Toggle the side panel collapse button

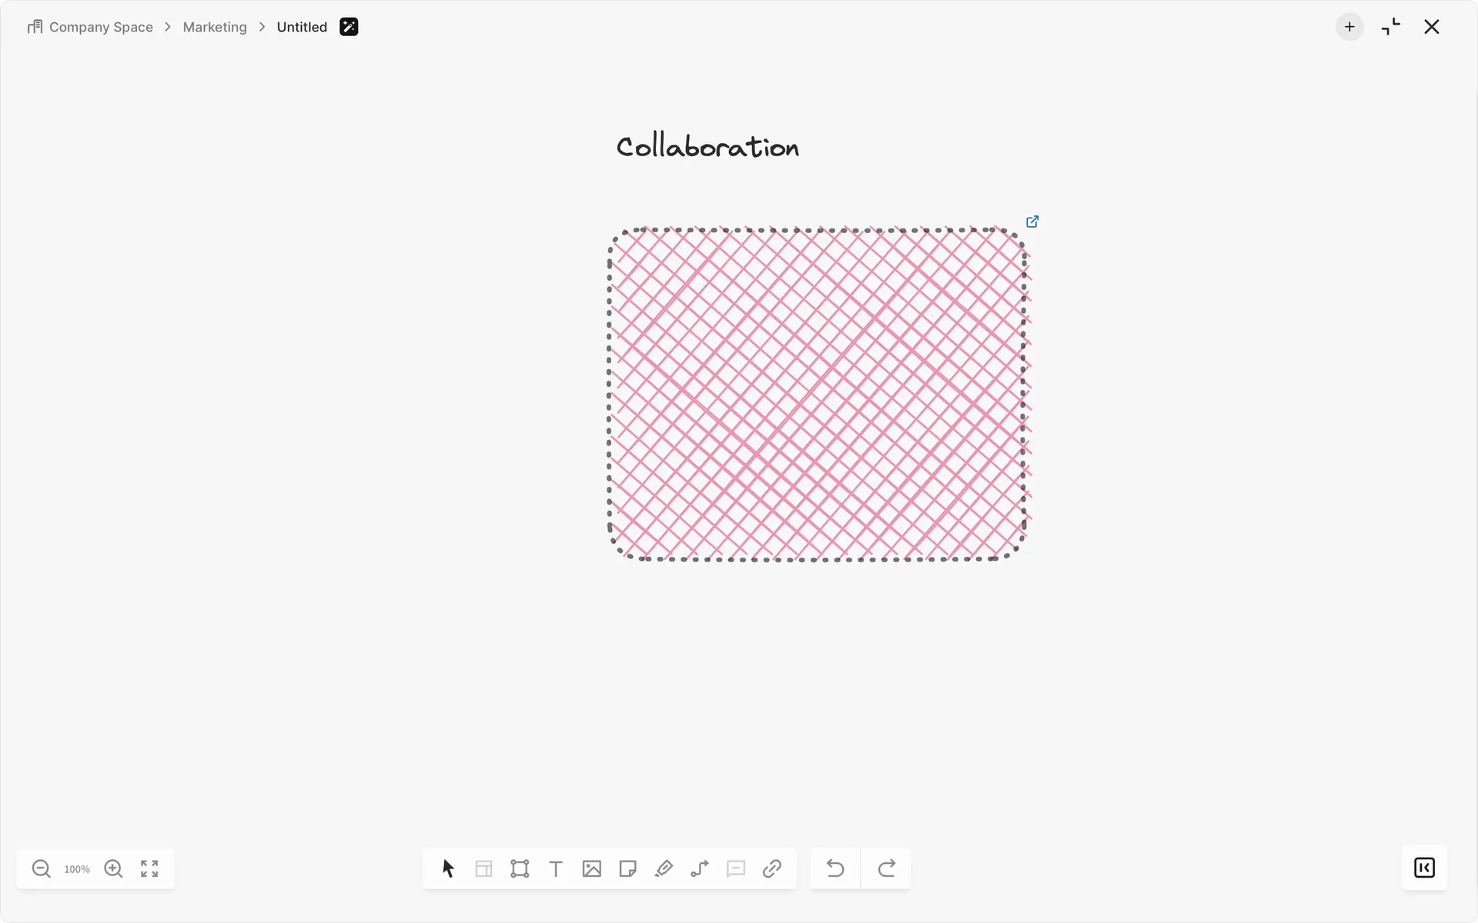coord(1424,868)
